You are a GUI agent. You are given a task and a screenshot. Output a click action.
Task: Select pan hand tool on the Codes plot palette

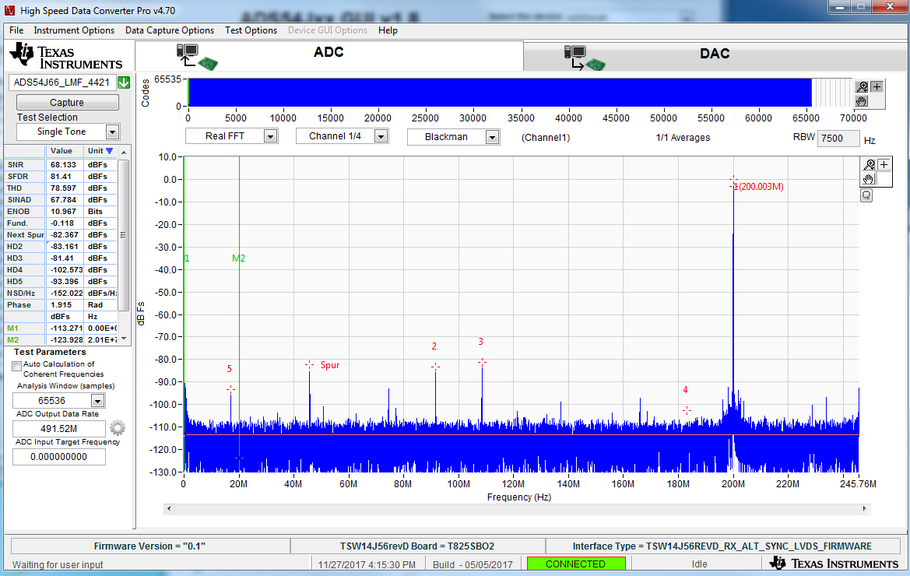tap(862, 101)
